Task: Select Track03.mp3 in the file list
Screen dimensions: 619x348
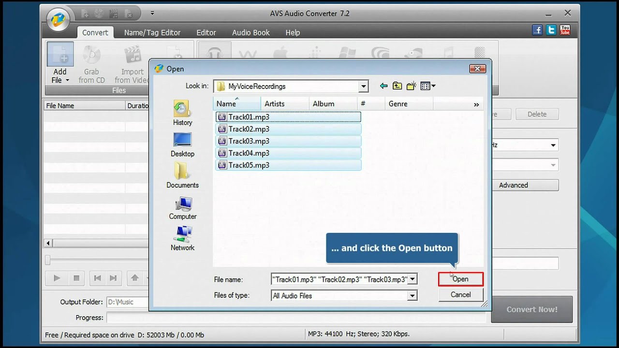Action: (x=288, y=141)
